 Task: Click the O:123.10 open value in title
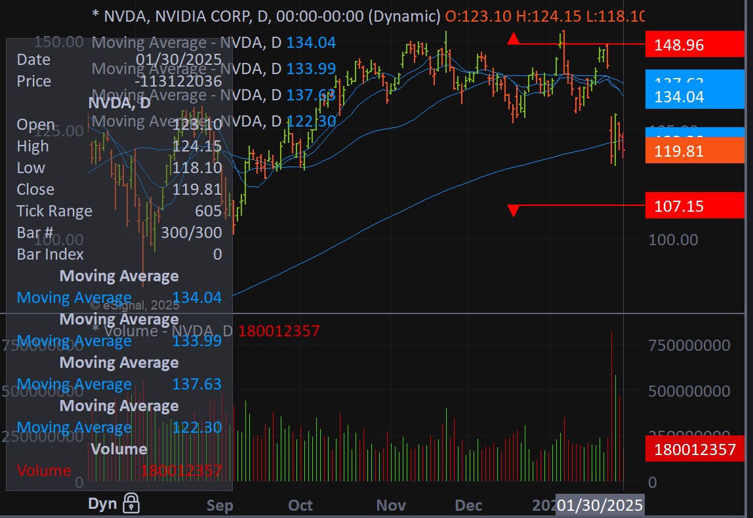click(478, 16)
